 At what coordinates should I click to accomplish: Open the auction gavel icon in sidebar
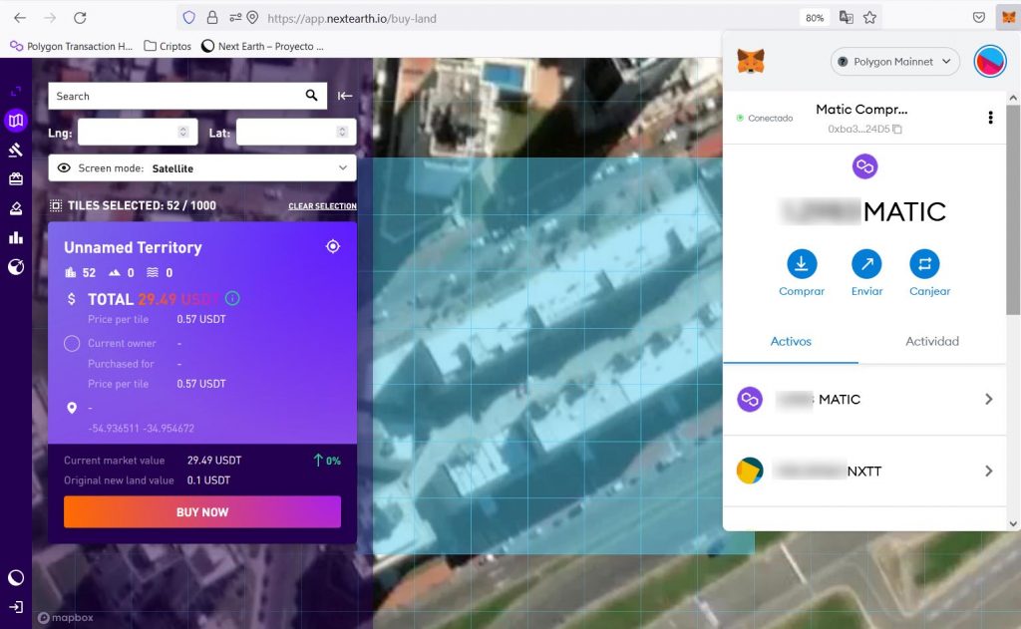point(16,151)
